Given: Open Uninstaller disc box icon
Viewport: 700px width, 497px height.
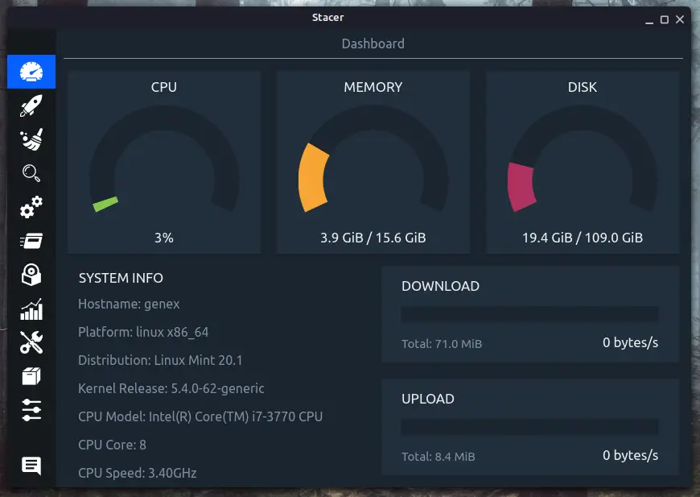Looking at the screenshot, I should tap(31, 275).
